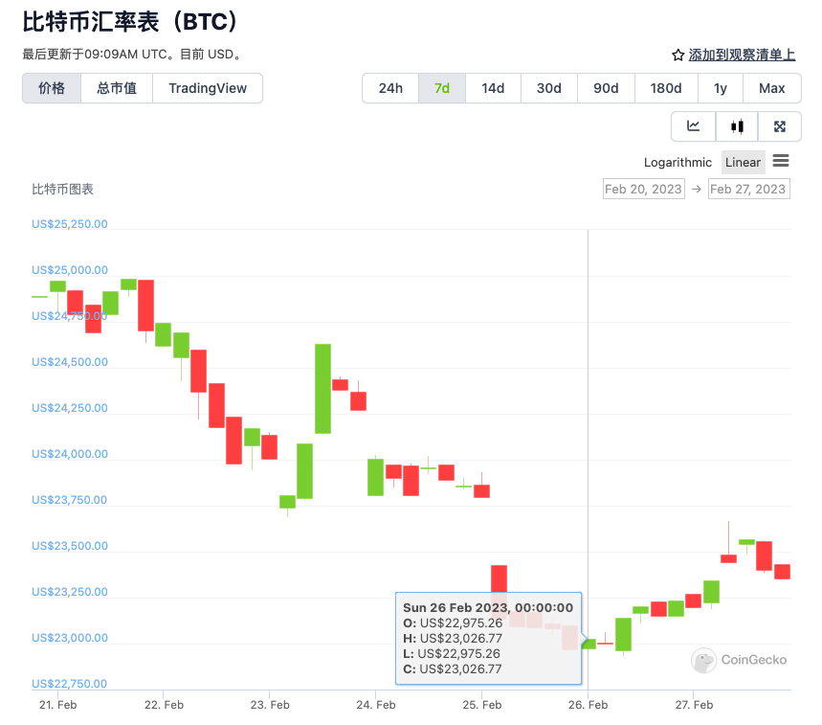Edit the Feb 20, 2023 start date
Image resolution: width=822 pixels, height=725 pixels.
click(644, 189)
